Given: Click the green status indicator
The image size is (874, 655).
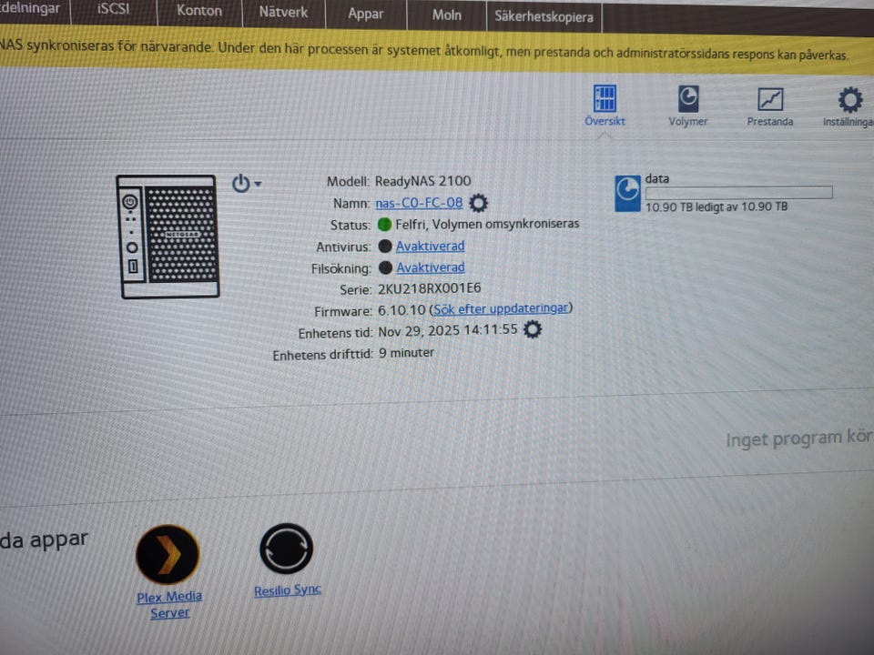Looking at the screenshot, I should click(384, 225).
